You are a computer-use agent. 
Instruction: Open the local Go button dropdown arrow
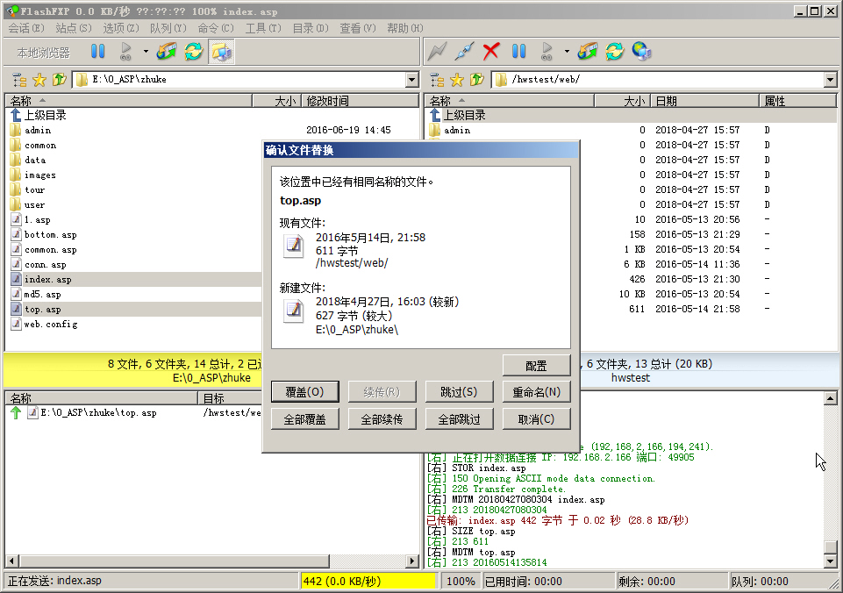click(146, 52)
